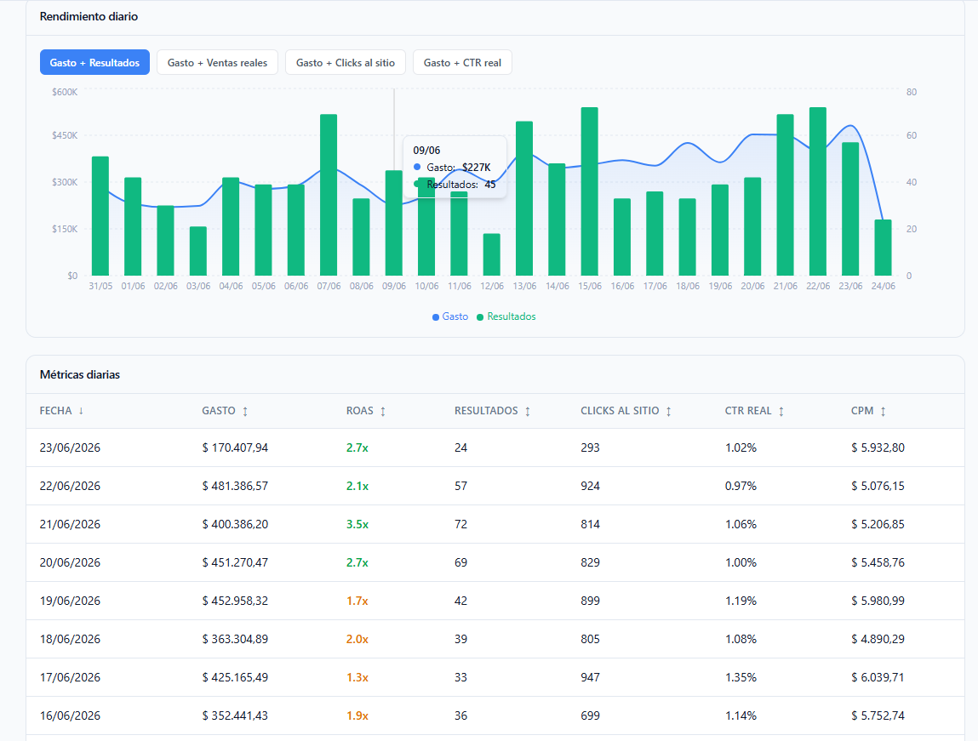Open the Gasto + CTR real view
The width and height of the screenshot is (978, 741).
(x=462, y=62)
